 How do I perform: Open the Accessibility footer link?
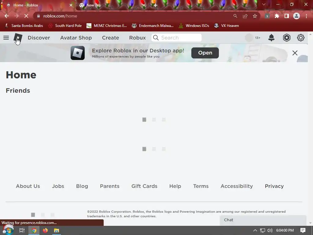click(237, 186)
